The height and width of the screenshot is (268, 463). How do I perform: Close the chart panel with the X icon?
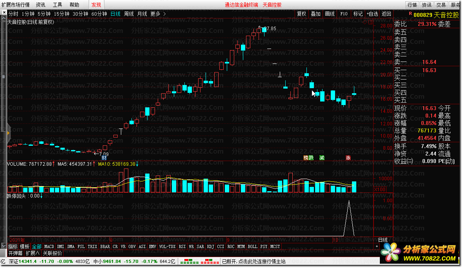click(x=4, y=13)
